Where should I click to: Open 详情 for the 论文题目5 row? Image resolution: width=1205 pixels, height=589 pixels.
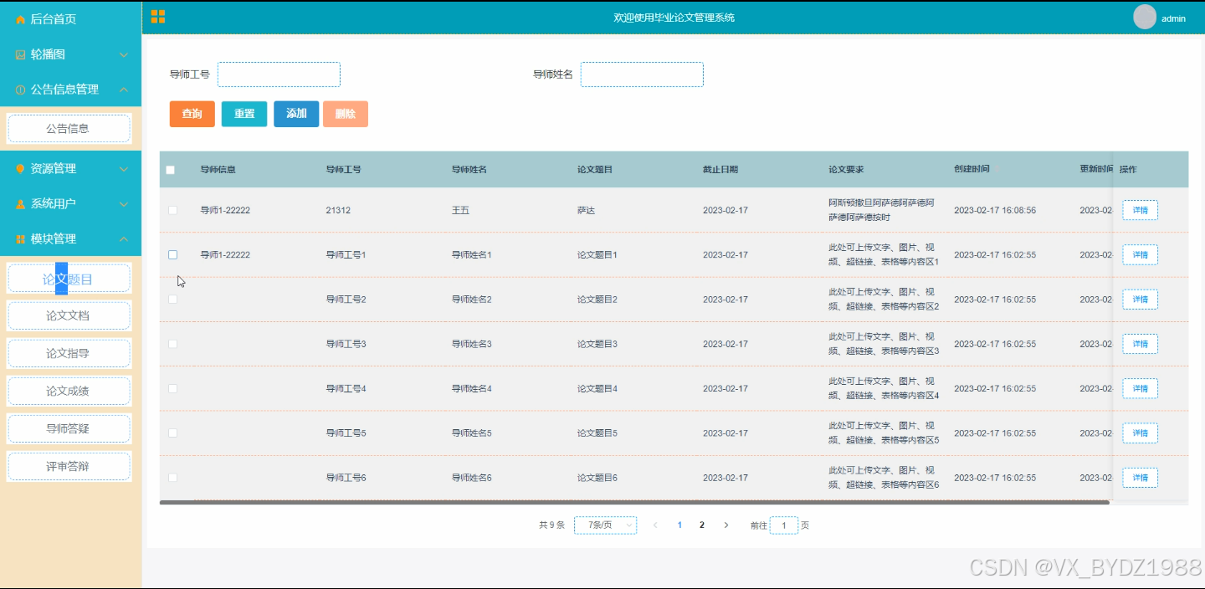click(x=1140, y=433)
